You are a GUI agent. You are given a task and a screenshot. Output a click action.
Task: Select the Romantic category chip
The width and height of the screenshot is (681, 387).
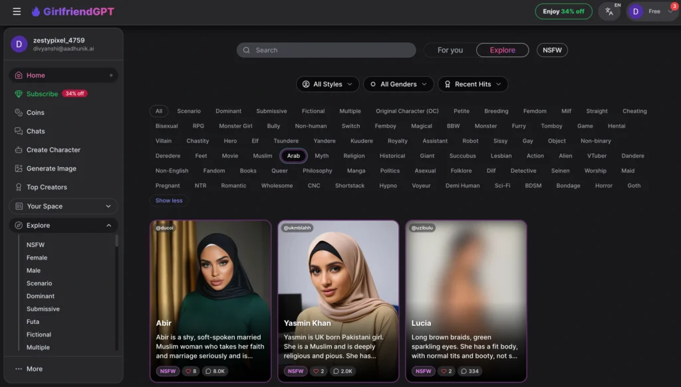[233, 186]
